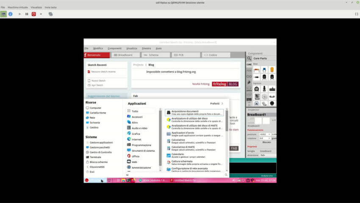Expand the Preferiti chevron in menu

pos(222,103)
